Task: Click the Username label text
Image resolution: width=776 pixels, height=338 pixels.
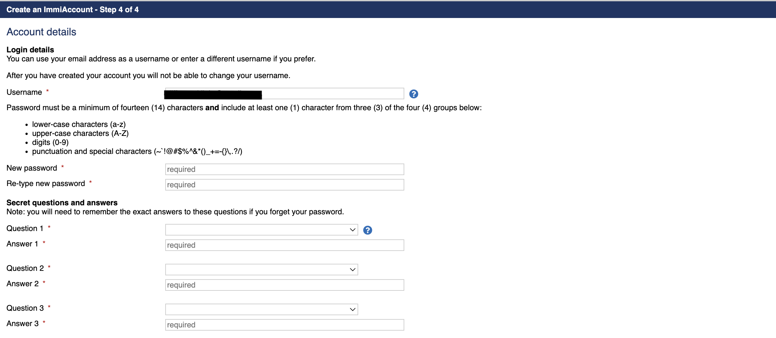Action: 24,92
